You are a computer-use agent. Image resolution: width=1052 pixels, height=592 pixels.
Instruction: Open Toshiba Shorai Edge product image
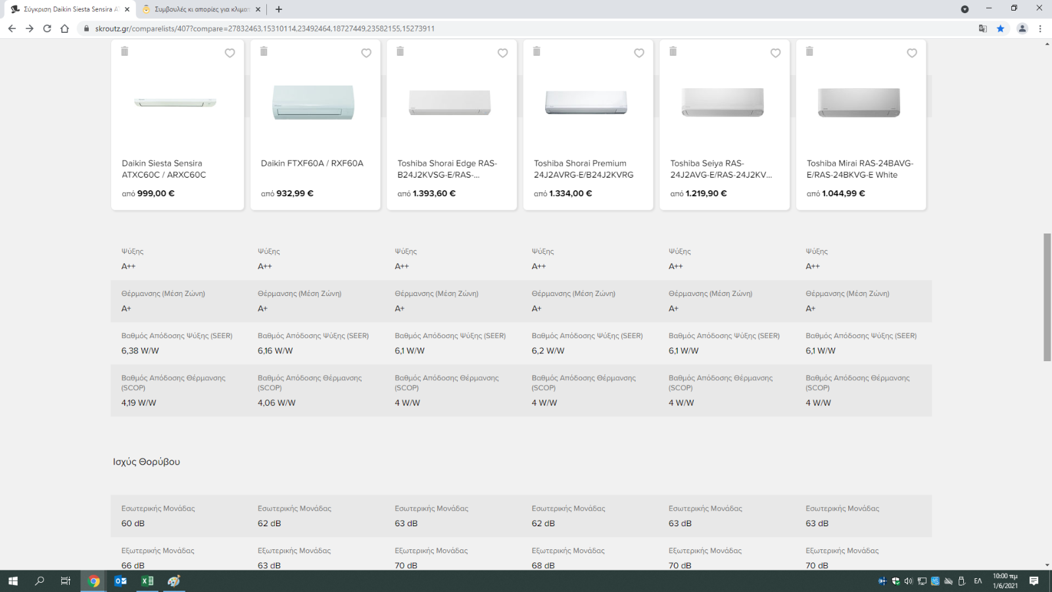(x=450, y=103)
